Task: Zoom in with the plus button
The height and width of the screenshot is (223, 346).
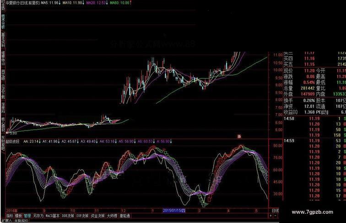Action: click(271, 216)
